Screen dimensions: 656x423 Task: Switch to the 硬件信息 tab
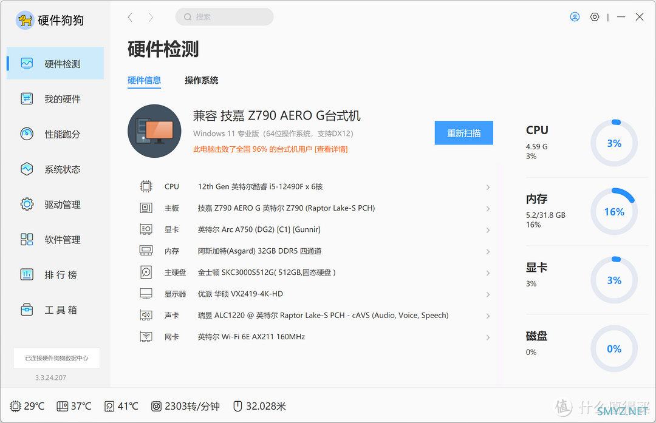click(x=145, y=80)
